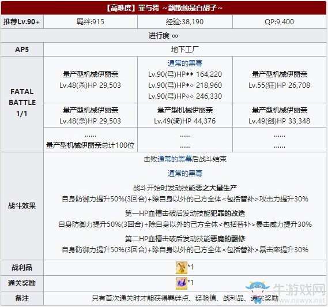Select the Lv.49(剑) HP 33,348 enemy cell
Image resolution: width=328 pixels, height=307 pixels.
[280, 115]
